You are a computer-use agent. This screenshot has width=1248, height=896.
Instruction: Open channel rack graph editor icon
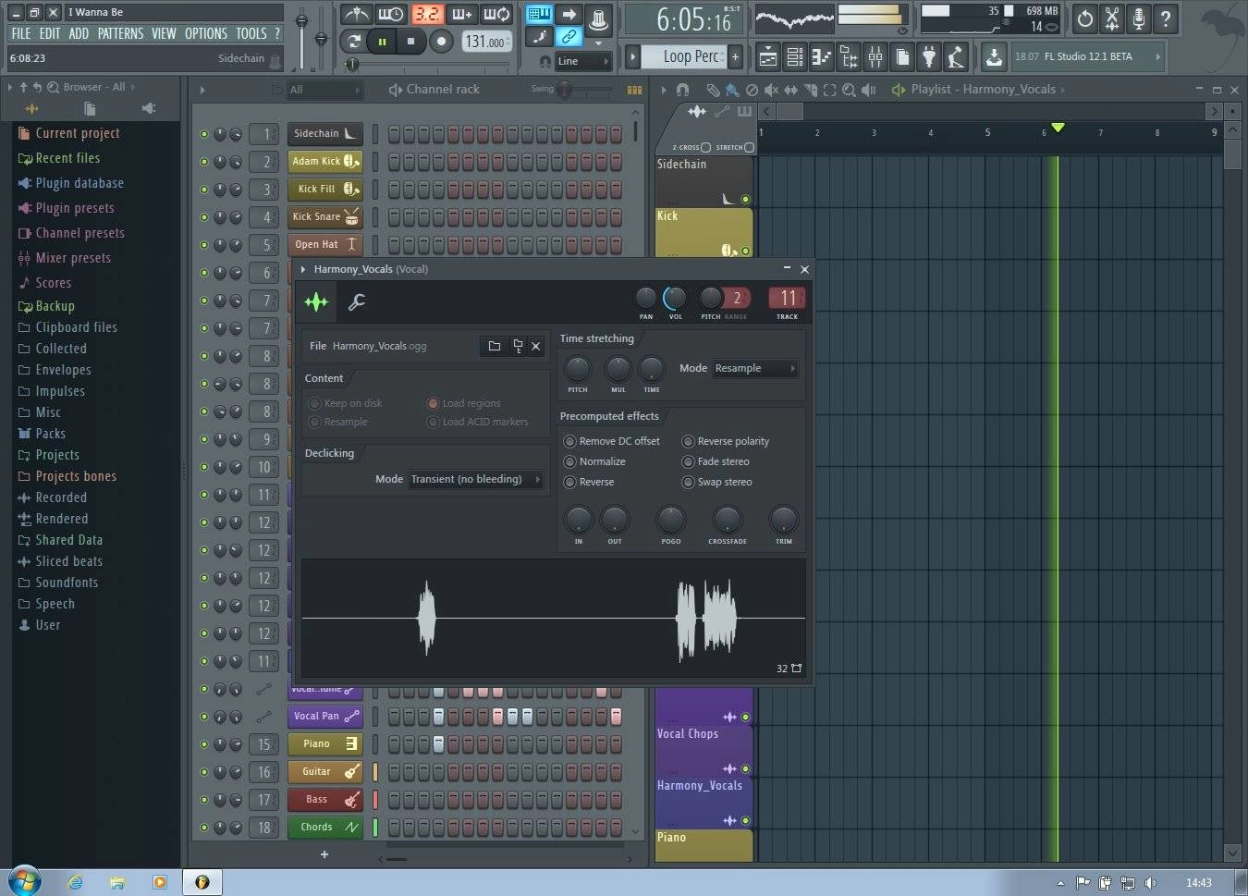[634, 90]
